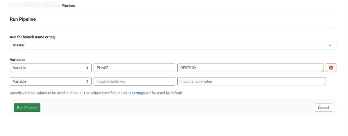The image size is (348, 136).
Task: Grab the resize handle of the empty value textarea
Action: [324, 84]
